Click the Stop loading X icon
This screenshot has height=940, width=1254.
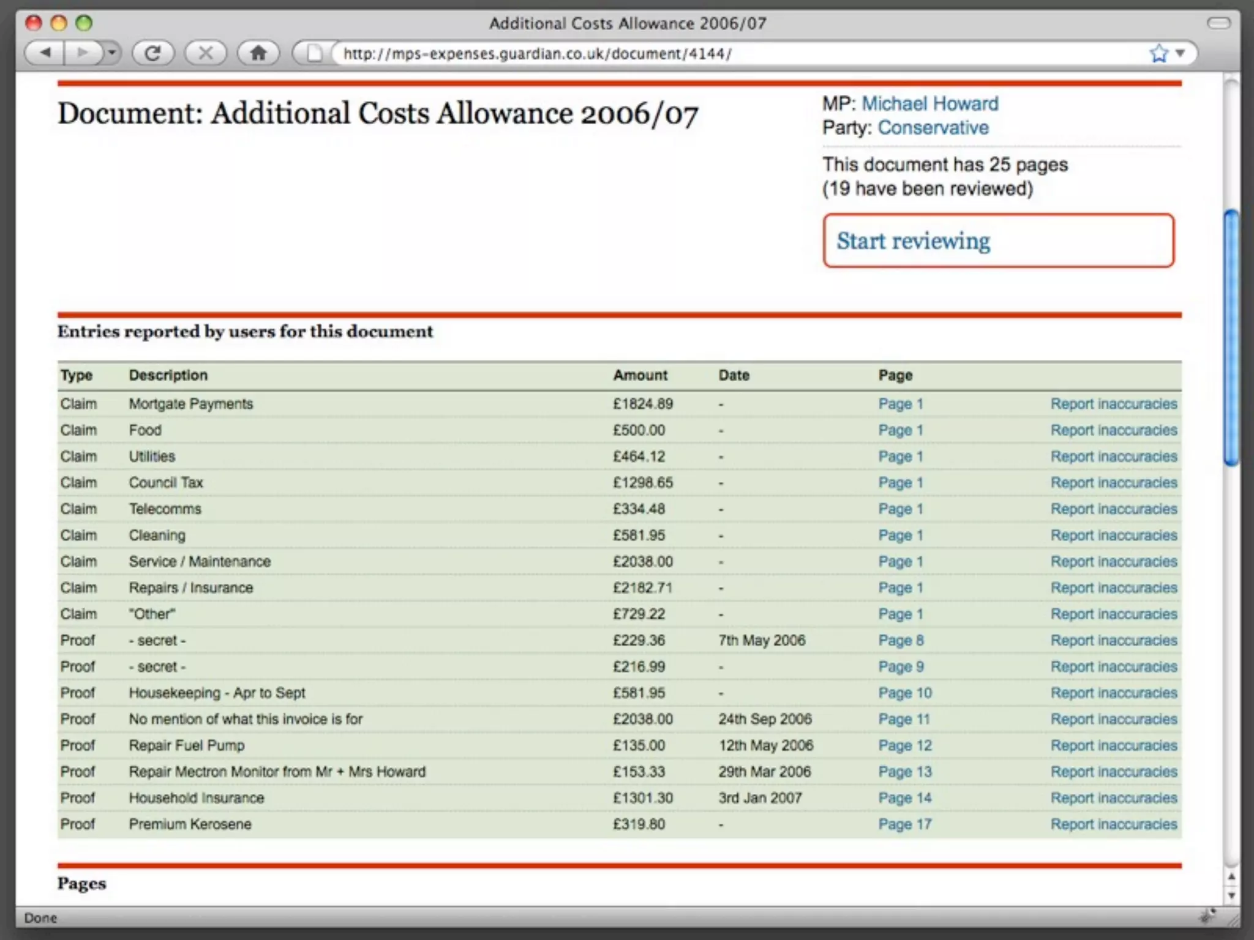click(206, 53)
